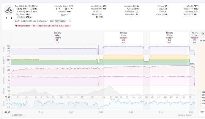
Task: Click the Cadence chart axis label
Action: pyautogui.click(x=4, y=81)
